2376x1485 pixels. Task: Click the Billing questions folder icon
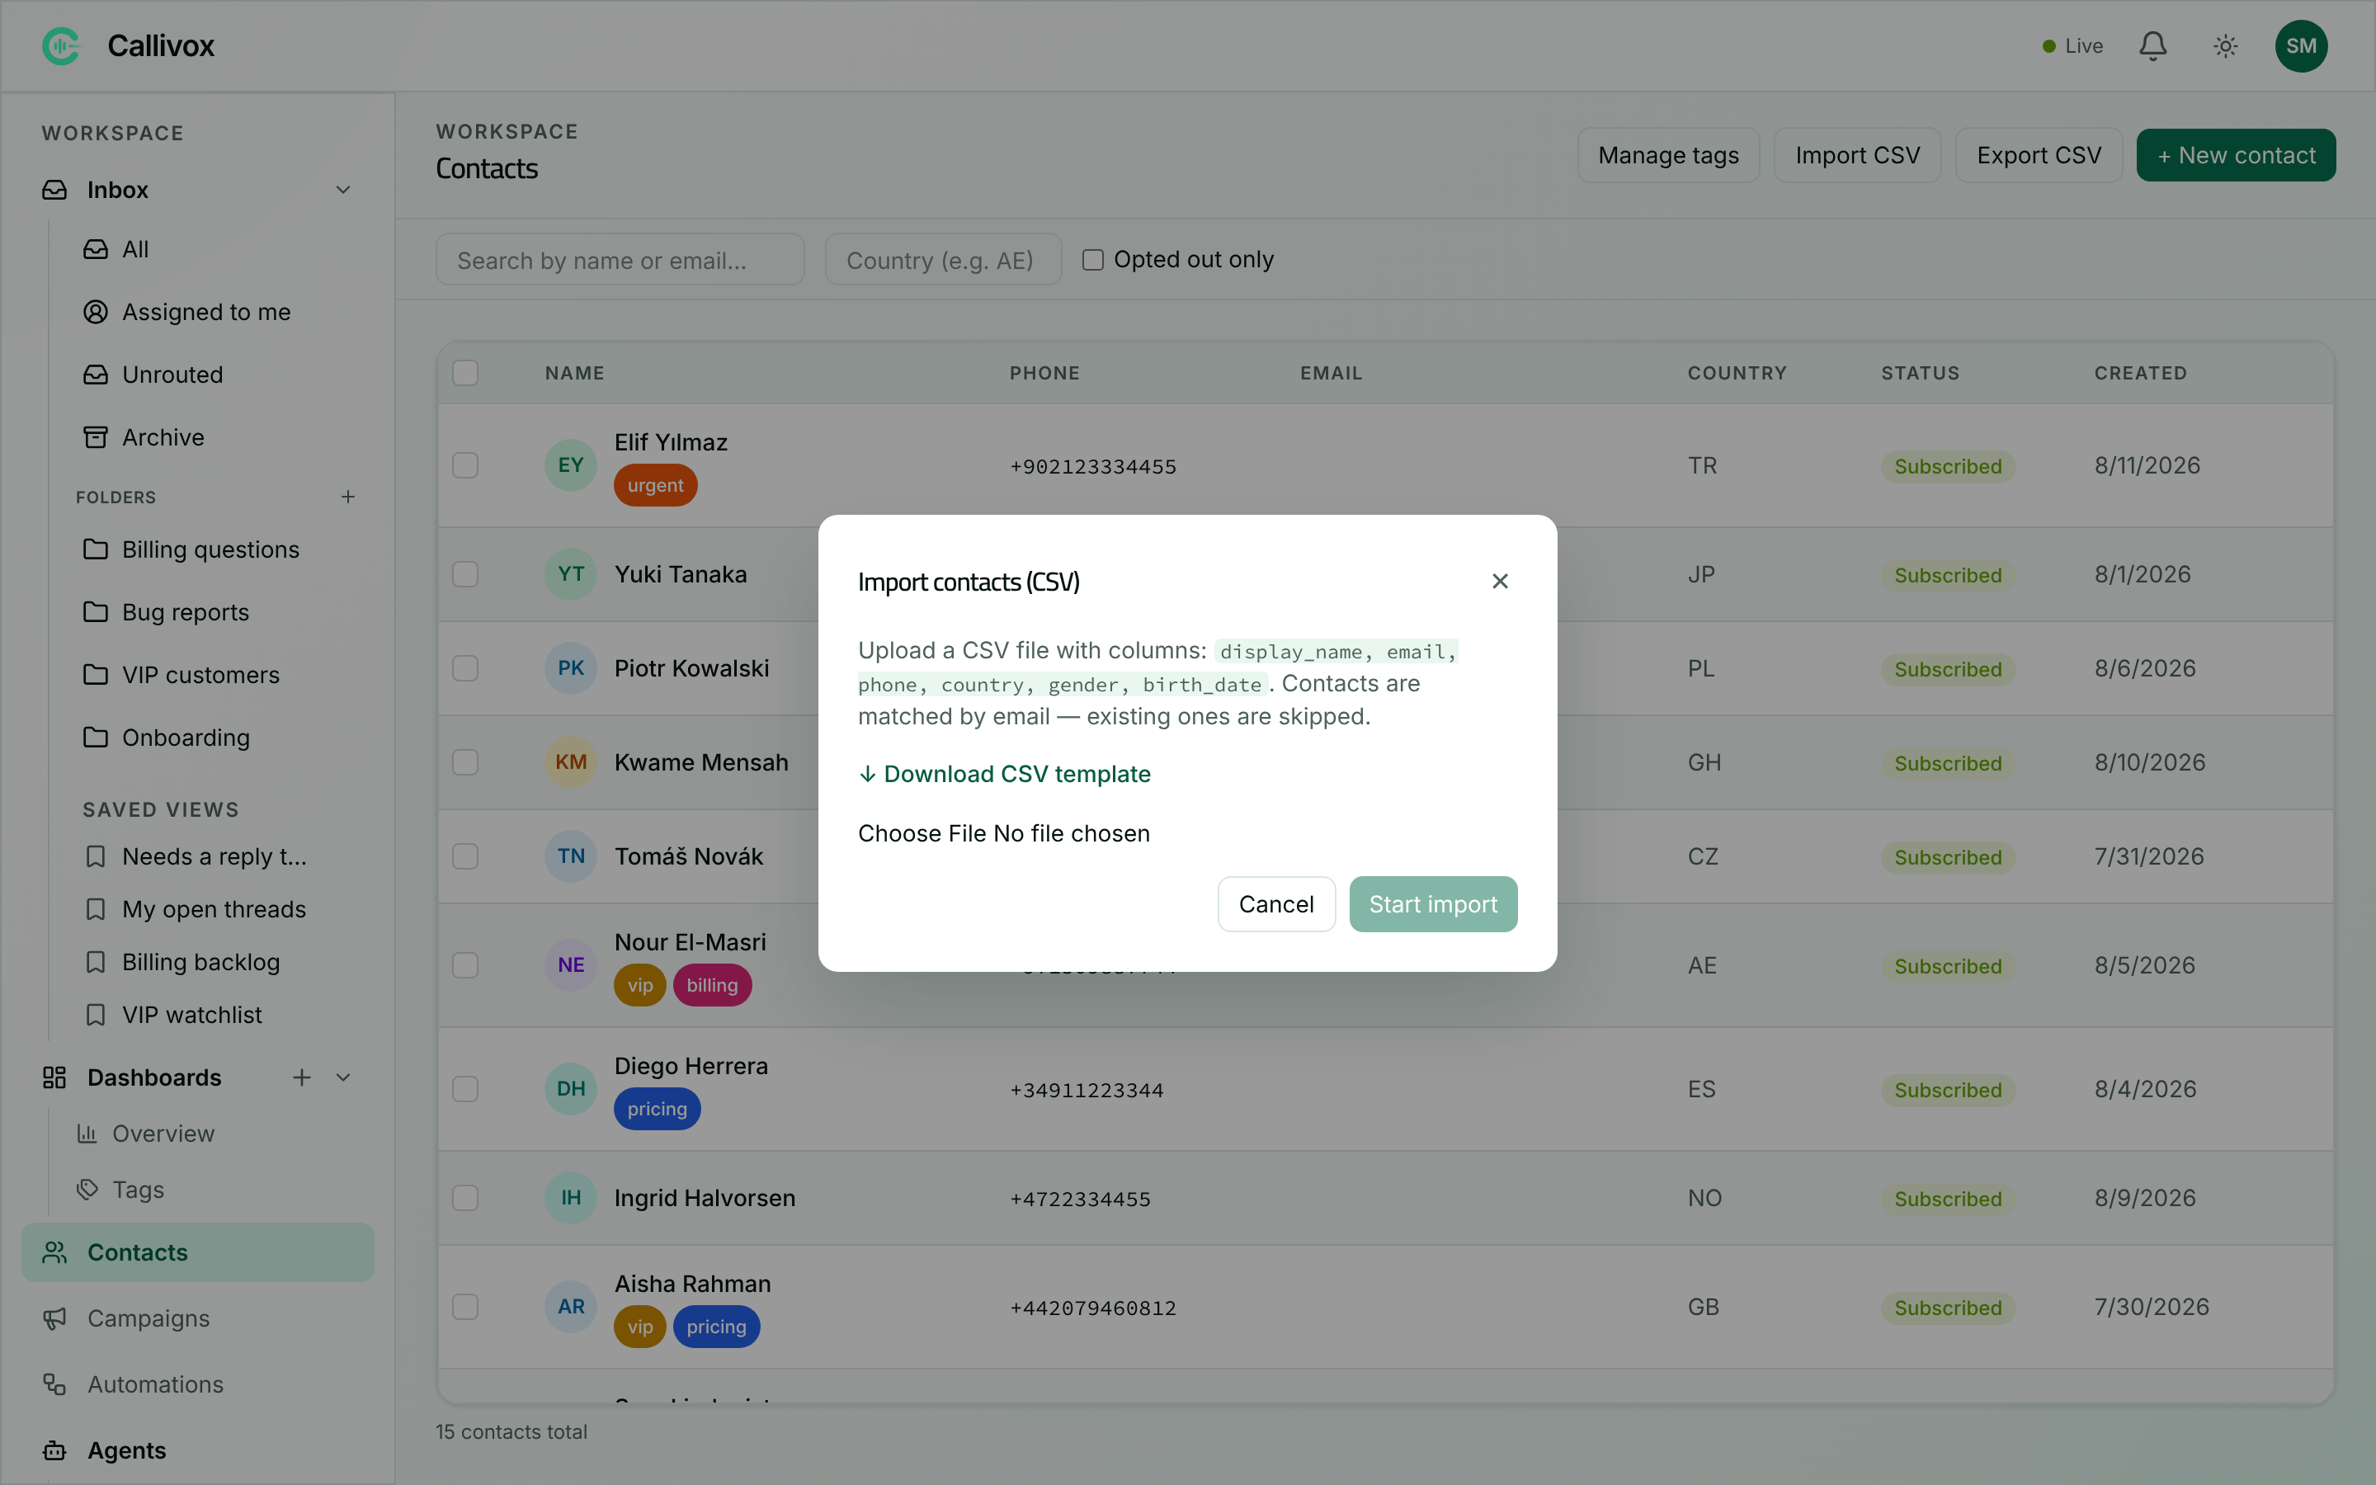click(x=95, y=549)
